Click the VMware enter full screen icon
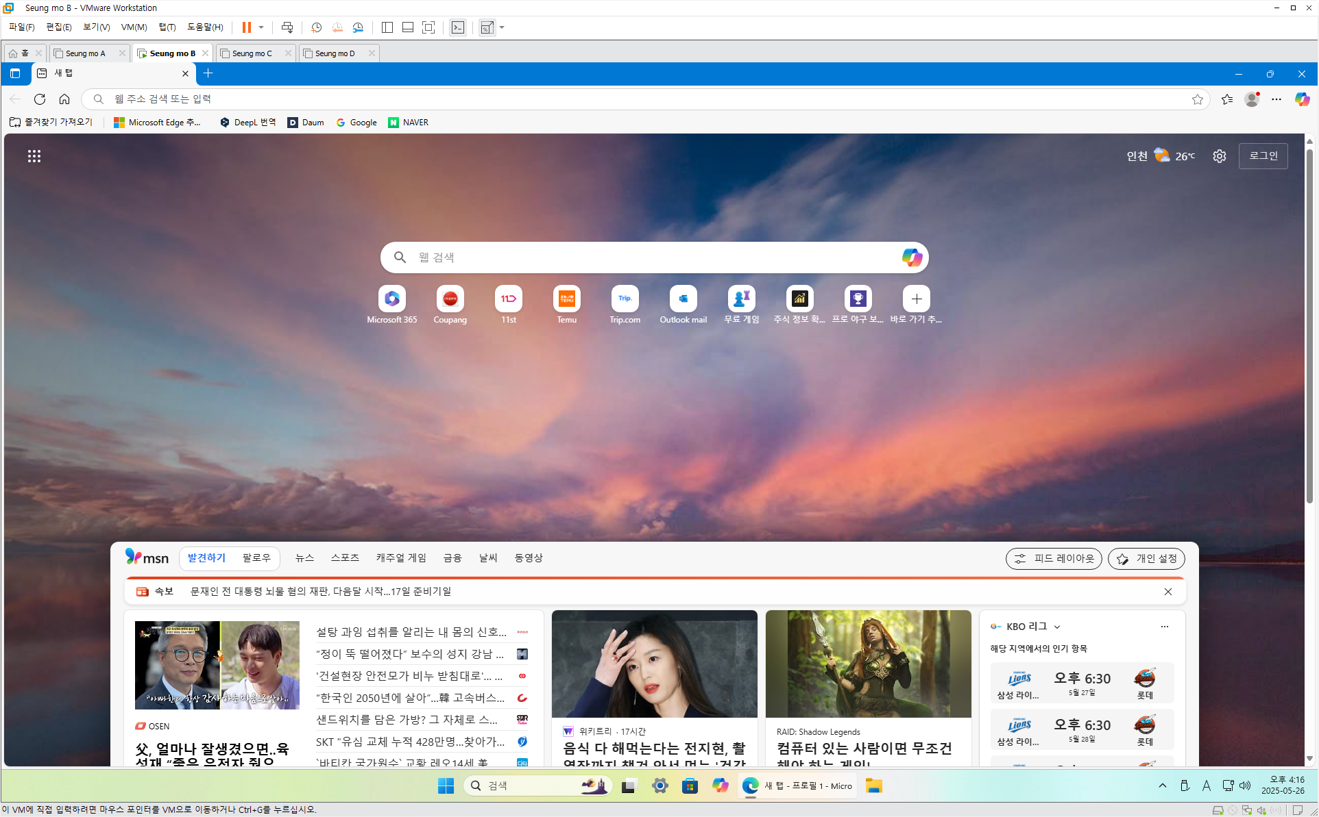This screenshot has height=817, width=1319. (428, 27)
